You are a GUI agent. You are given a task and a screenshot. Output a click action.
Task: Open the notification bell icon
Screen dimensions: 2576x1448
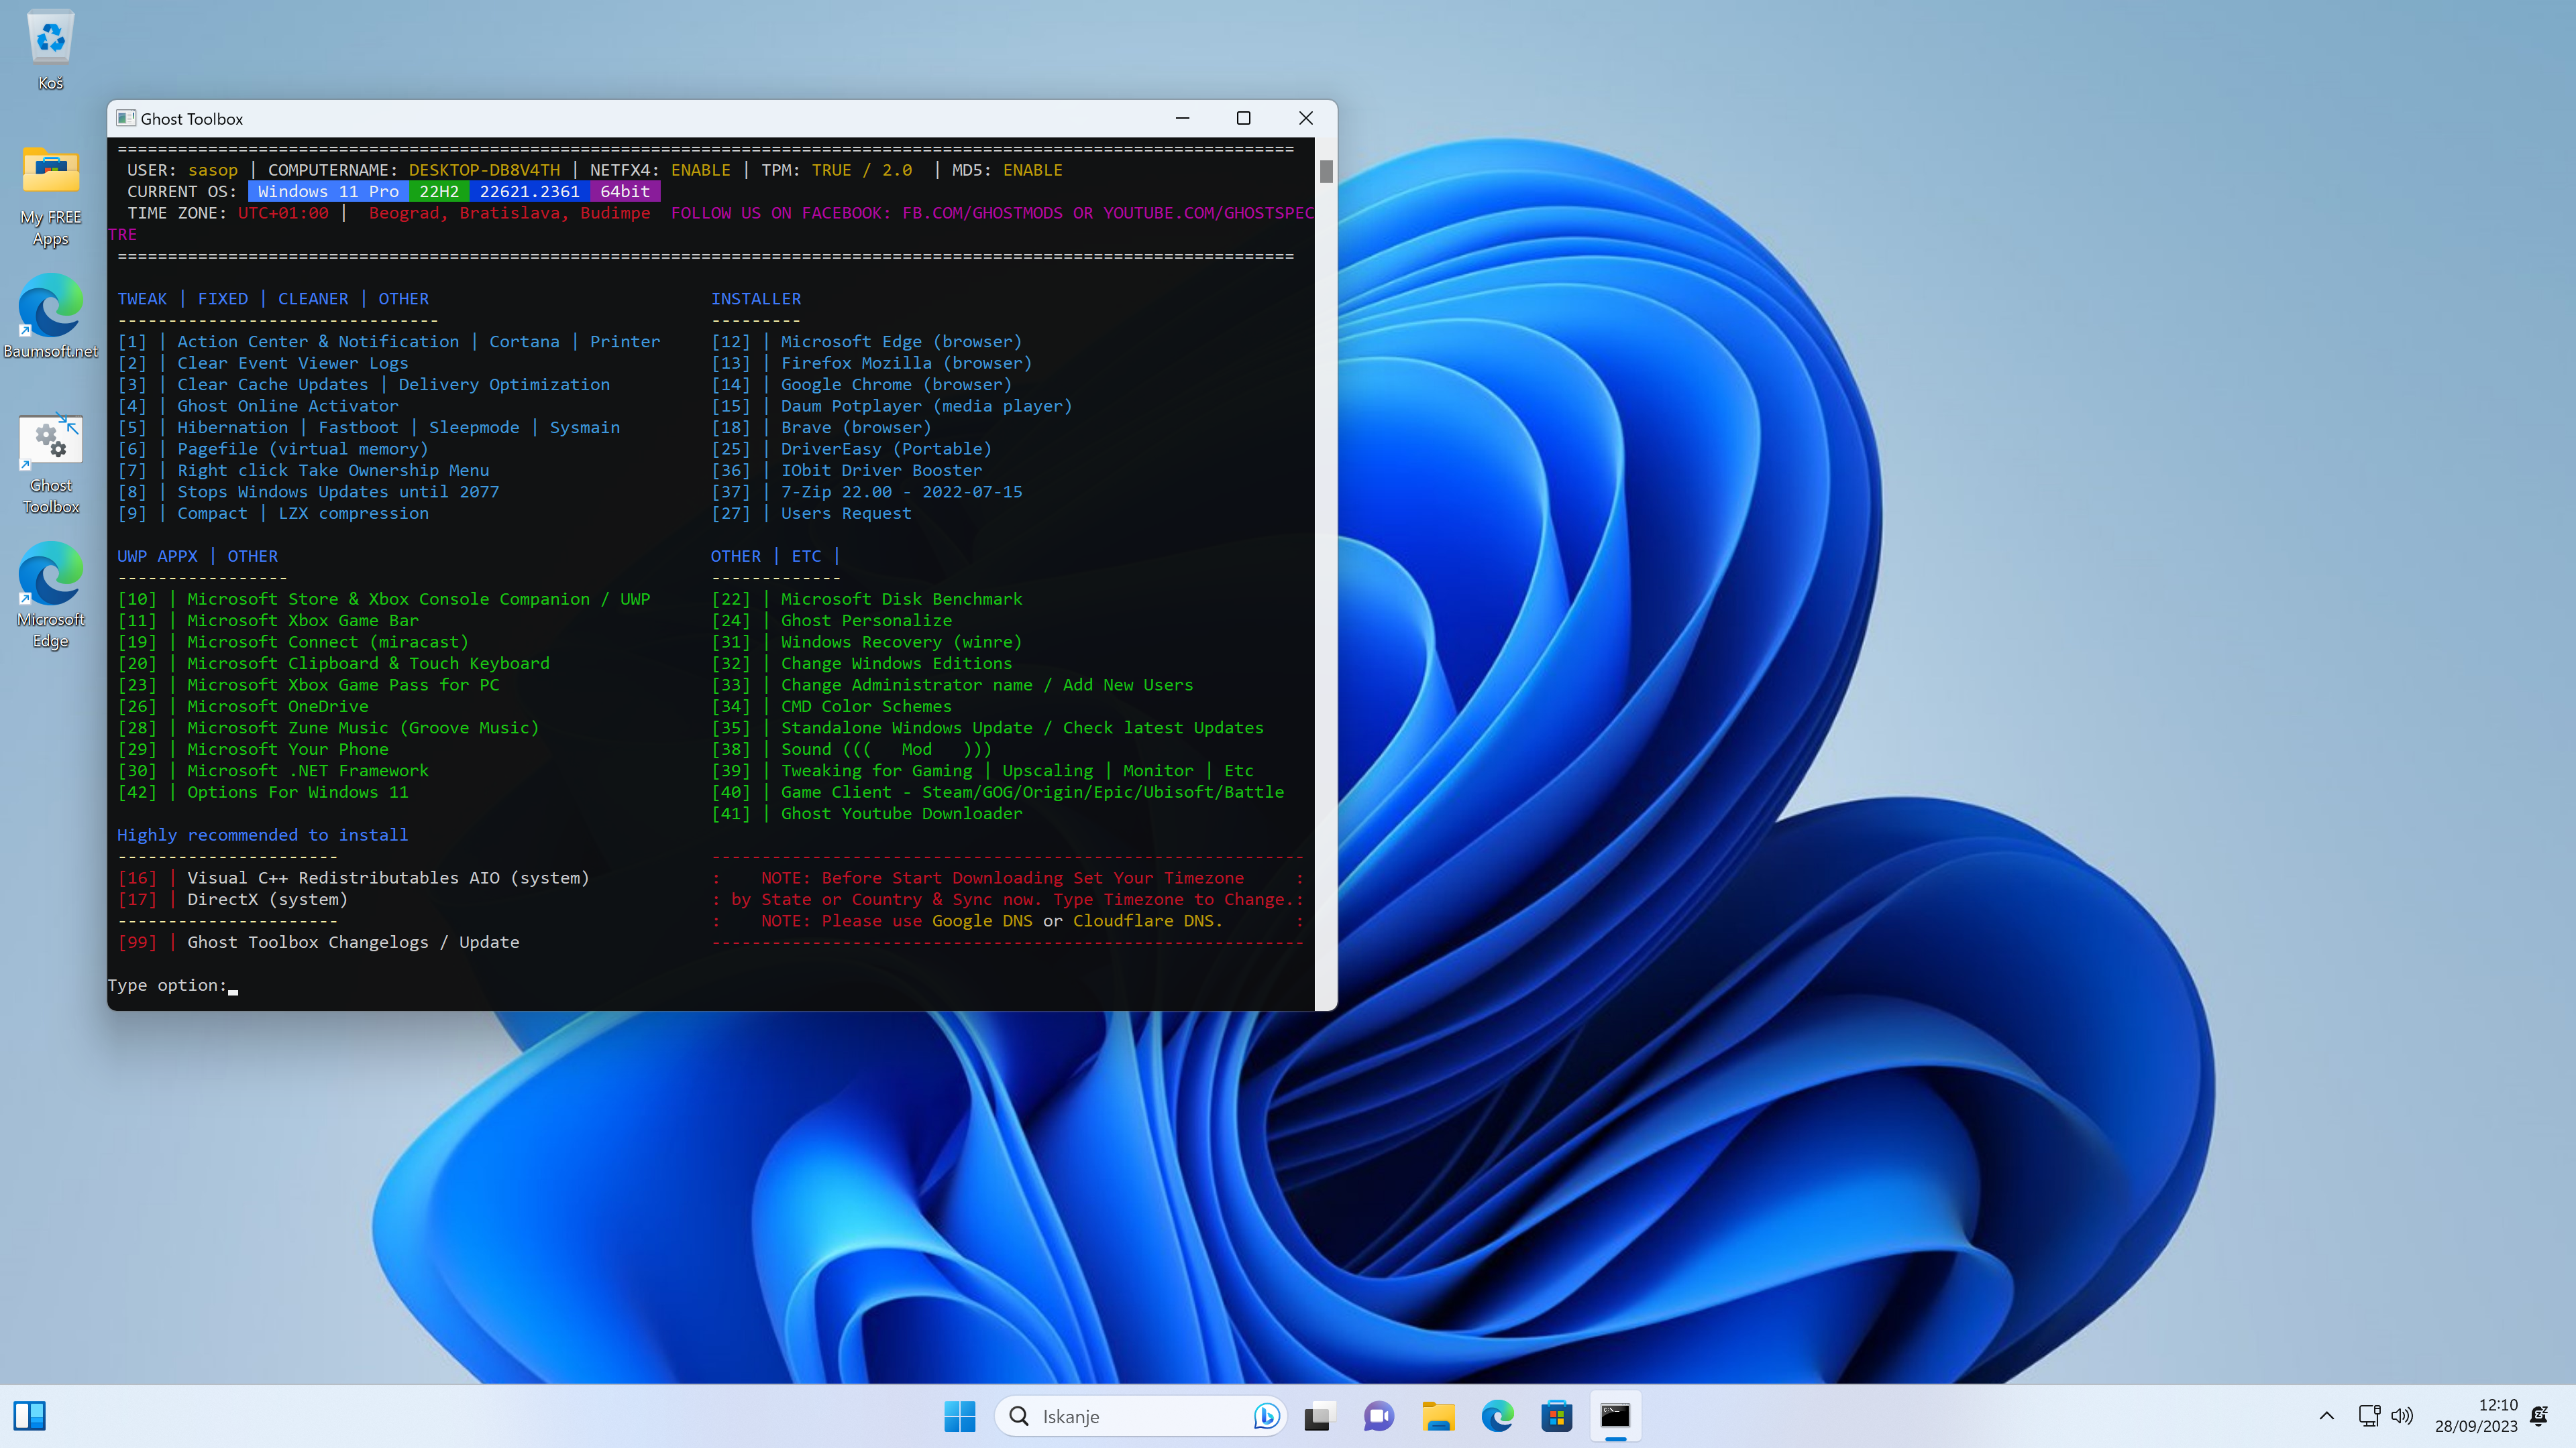pyautogui.click(x=2539, y=1416)
